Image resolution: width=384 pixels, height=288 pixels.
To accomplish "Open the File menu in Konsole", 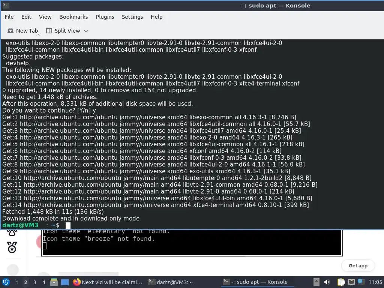I will 9,17.
